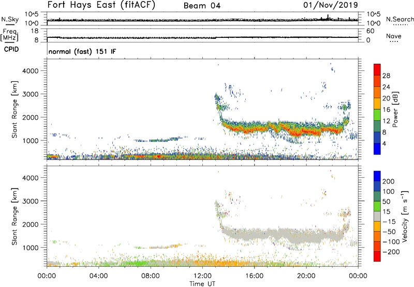Click the gray echo band in velocity panel
Viewport: 414px width, 287px height.
coord(285,235)
